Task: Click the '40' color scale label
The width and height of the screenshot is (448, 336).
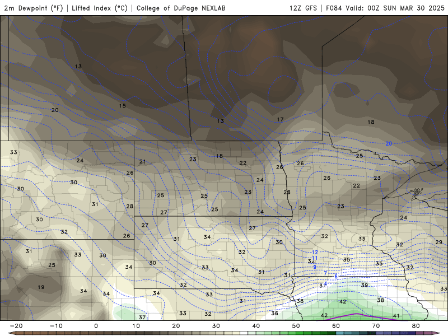Action: click(256, 326)
